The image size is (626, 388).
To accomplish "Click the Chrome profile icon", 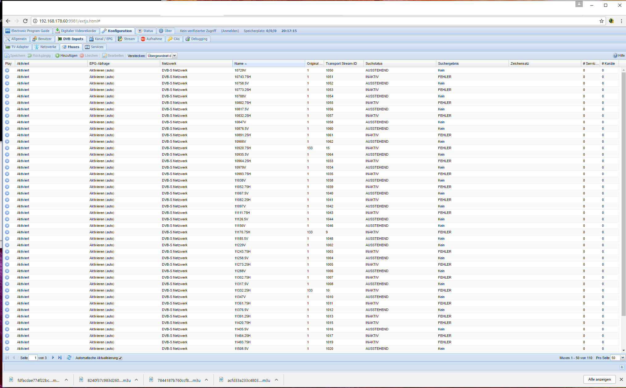I will [579, 4].
